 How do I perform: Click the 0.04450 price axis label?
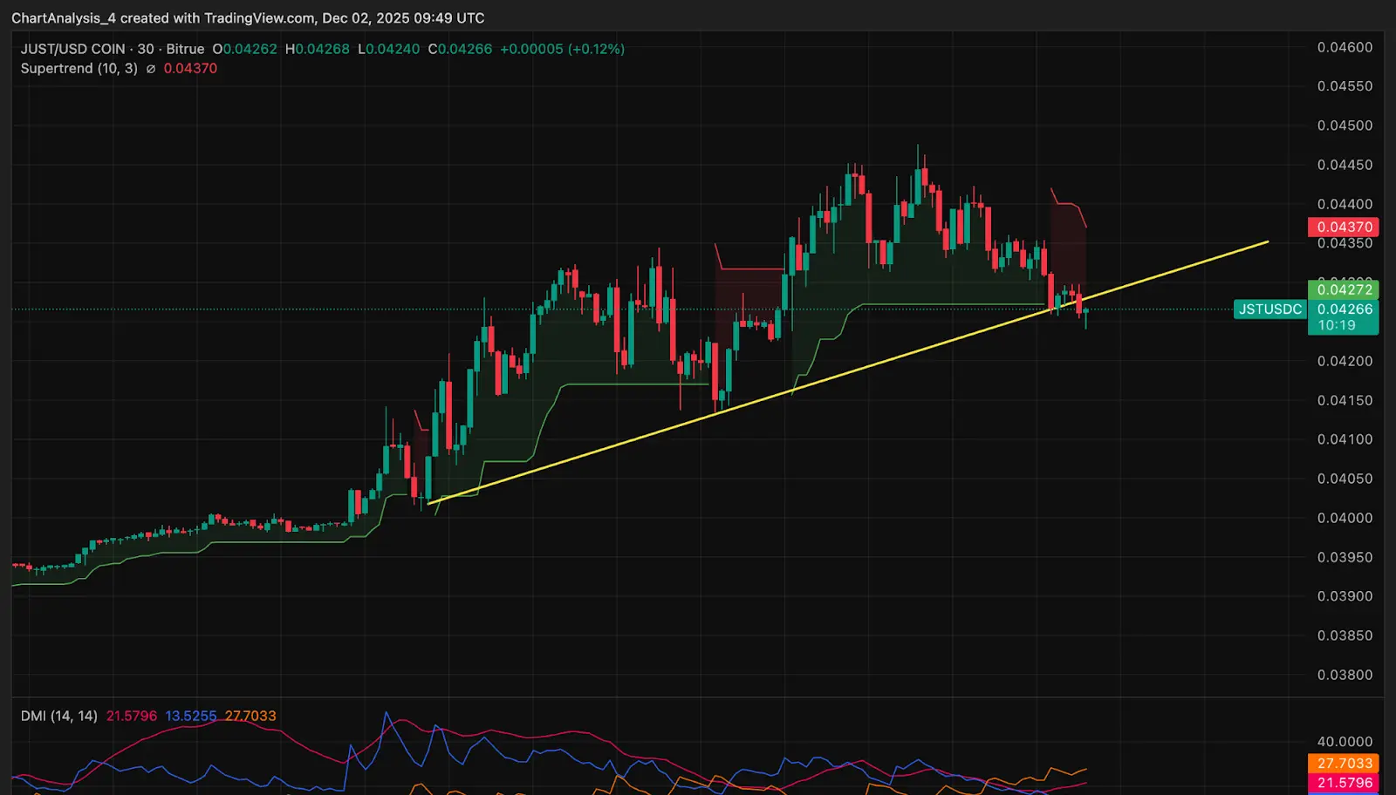(x=1345, y=165)
